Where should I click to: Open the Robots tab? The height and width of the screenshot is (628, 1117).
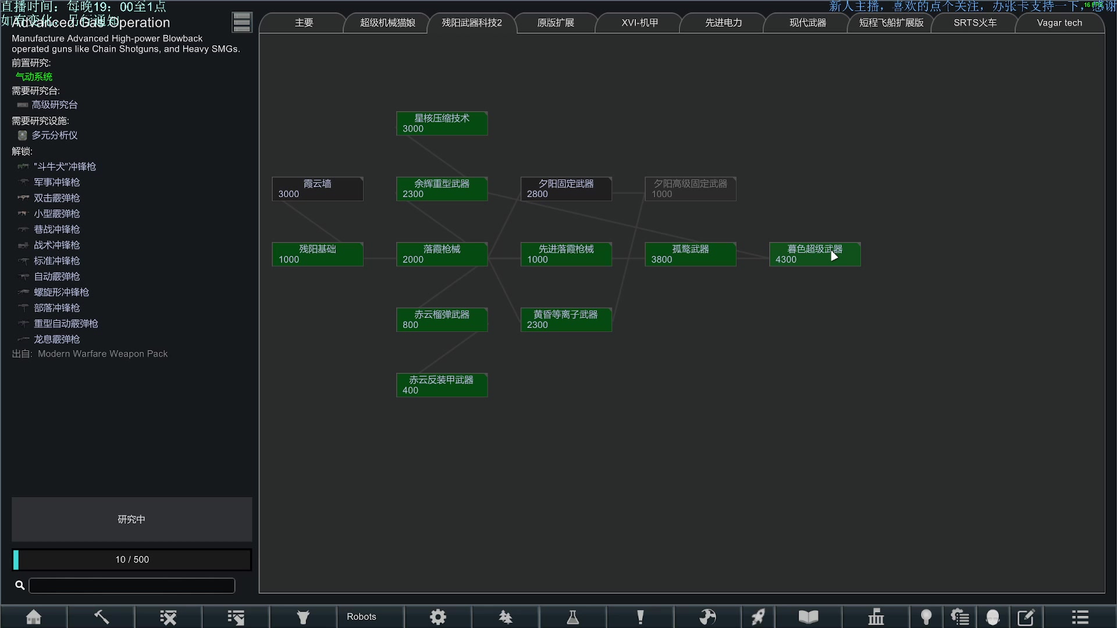coord(371,617)
